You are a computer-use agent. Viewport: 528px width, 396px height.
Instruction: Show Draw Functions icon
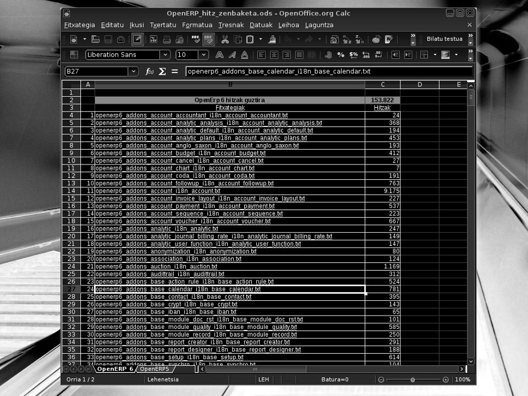389,40
